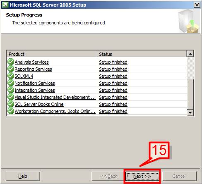The image size is (202, 184).
Task: Click the Product column header
Action: 51,54
